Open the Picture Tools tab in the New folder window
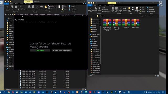 (112, 5)
